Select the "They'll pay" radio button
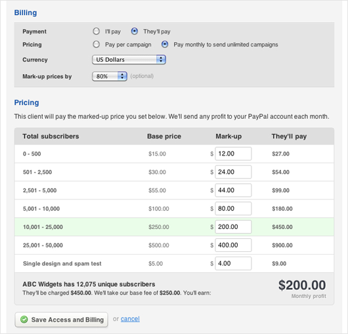The image size is (348, 334). coord(134,31)
